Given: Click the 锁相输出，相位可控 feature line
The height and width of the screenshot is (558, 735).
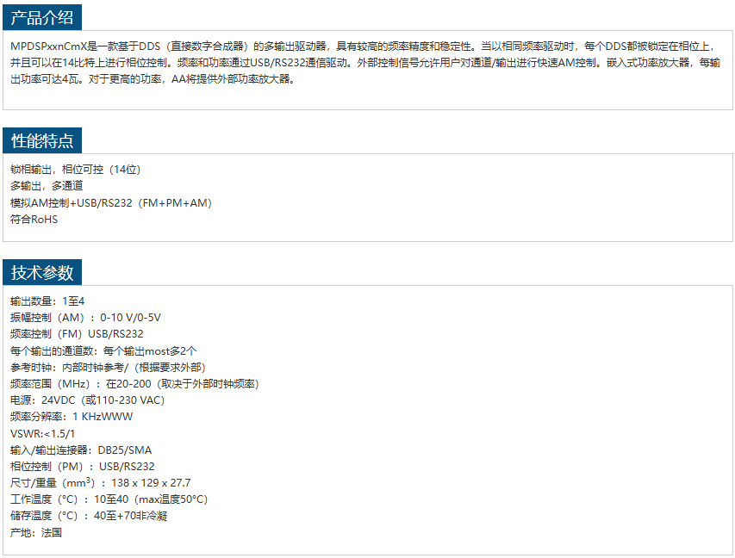Looking at the screenshot, I should (75, 170).
